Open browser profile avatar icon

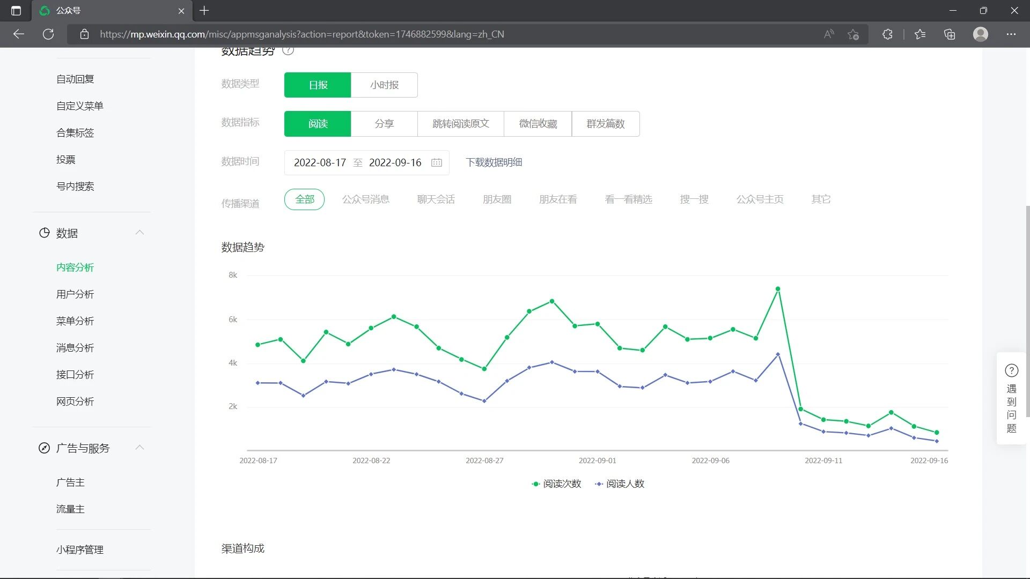click(x=980, y=34)
